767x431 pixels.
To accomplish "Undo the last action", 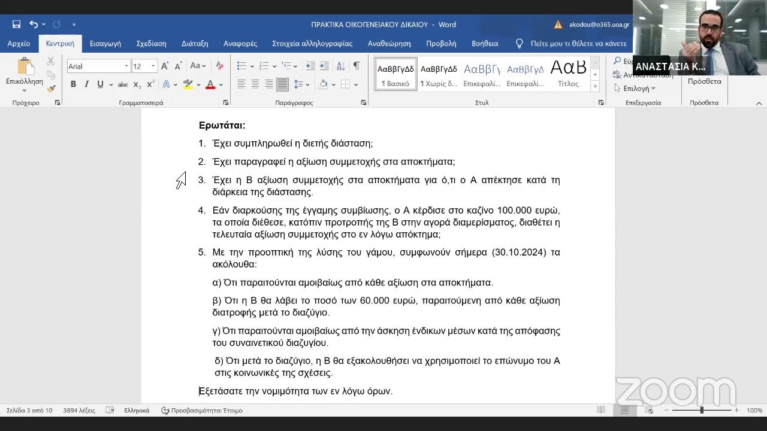I will click(x=34, y=25).
